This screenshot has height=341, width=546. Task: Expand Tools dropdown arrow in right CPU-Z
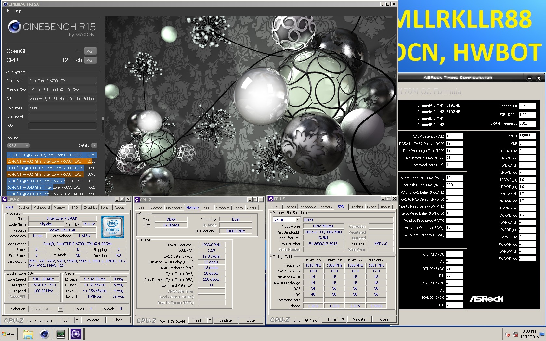click(343, 319)
